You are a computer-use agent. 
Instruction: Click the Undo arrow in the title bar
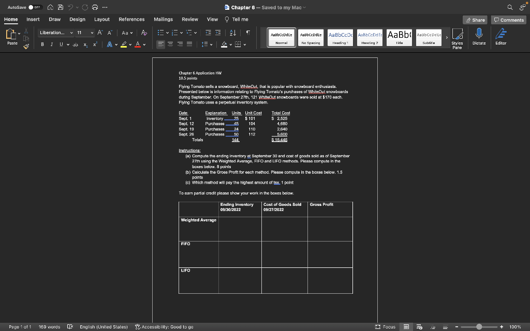(70, 7)
